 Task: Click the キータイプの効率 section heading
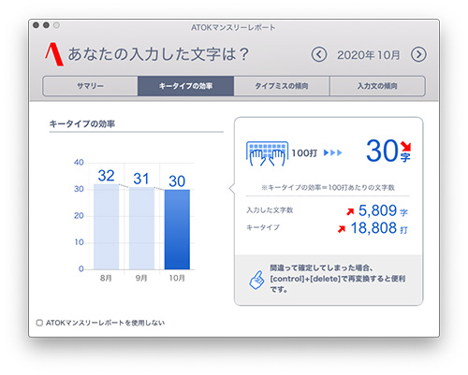(x=82, y=124)
